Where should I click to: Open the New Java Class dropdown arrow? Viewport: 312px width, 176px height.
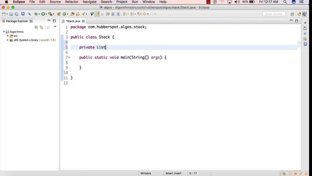click(67, 14)
